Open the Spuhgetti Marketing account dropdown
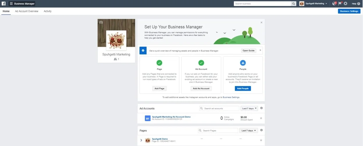 [x=313, y=3]
